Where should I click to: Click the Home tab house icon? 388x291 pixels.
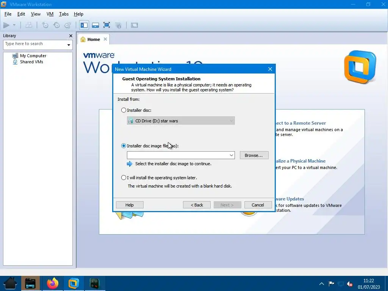point(83,39)
